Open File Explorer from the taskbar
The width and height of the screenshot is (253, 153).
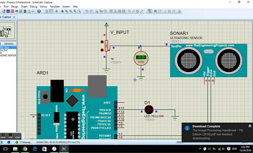click(15, 149)
